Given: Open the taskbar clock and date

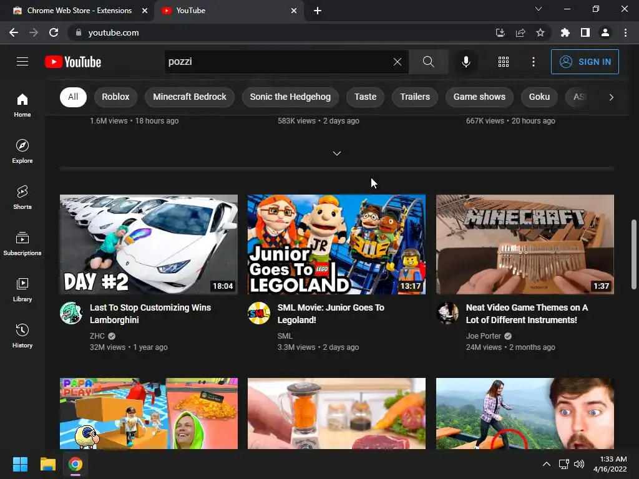Looking at the screenshot, I should (610, 464).
